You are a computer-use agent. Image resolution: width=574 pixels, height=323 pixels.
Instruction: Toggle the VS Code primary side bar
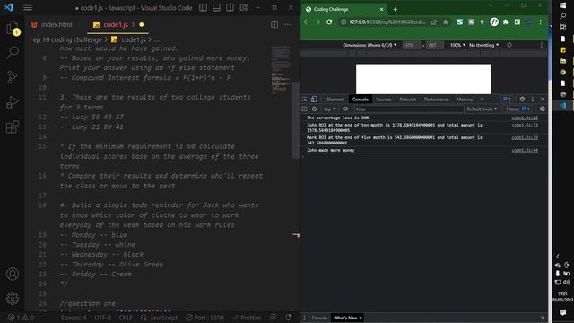pyautogui.click(x=203, y=8)
